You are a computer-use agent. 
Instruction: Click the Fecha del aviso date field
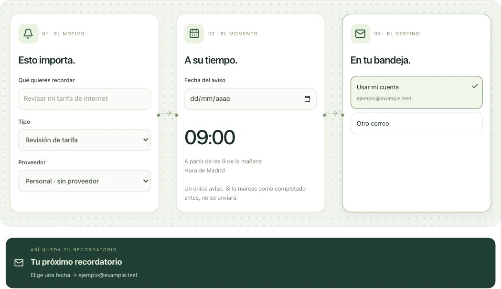(250, 99)
